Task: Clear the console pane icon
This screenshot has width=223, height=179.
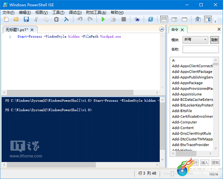Action: tap(66, 19)
